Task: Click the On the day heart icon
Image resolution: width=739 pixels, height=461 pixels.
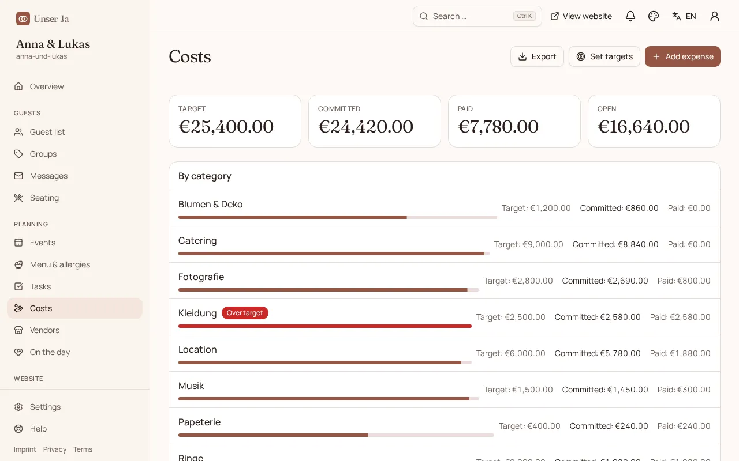Action: 18,352
